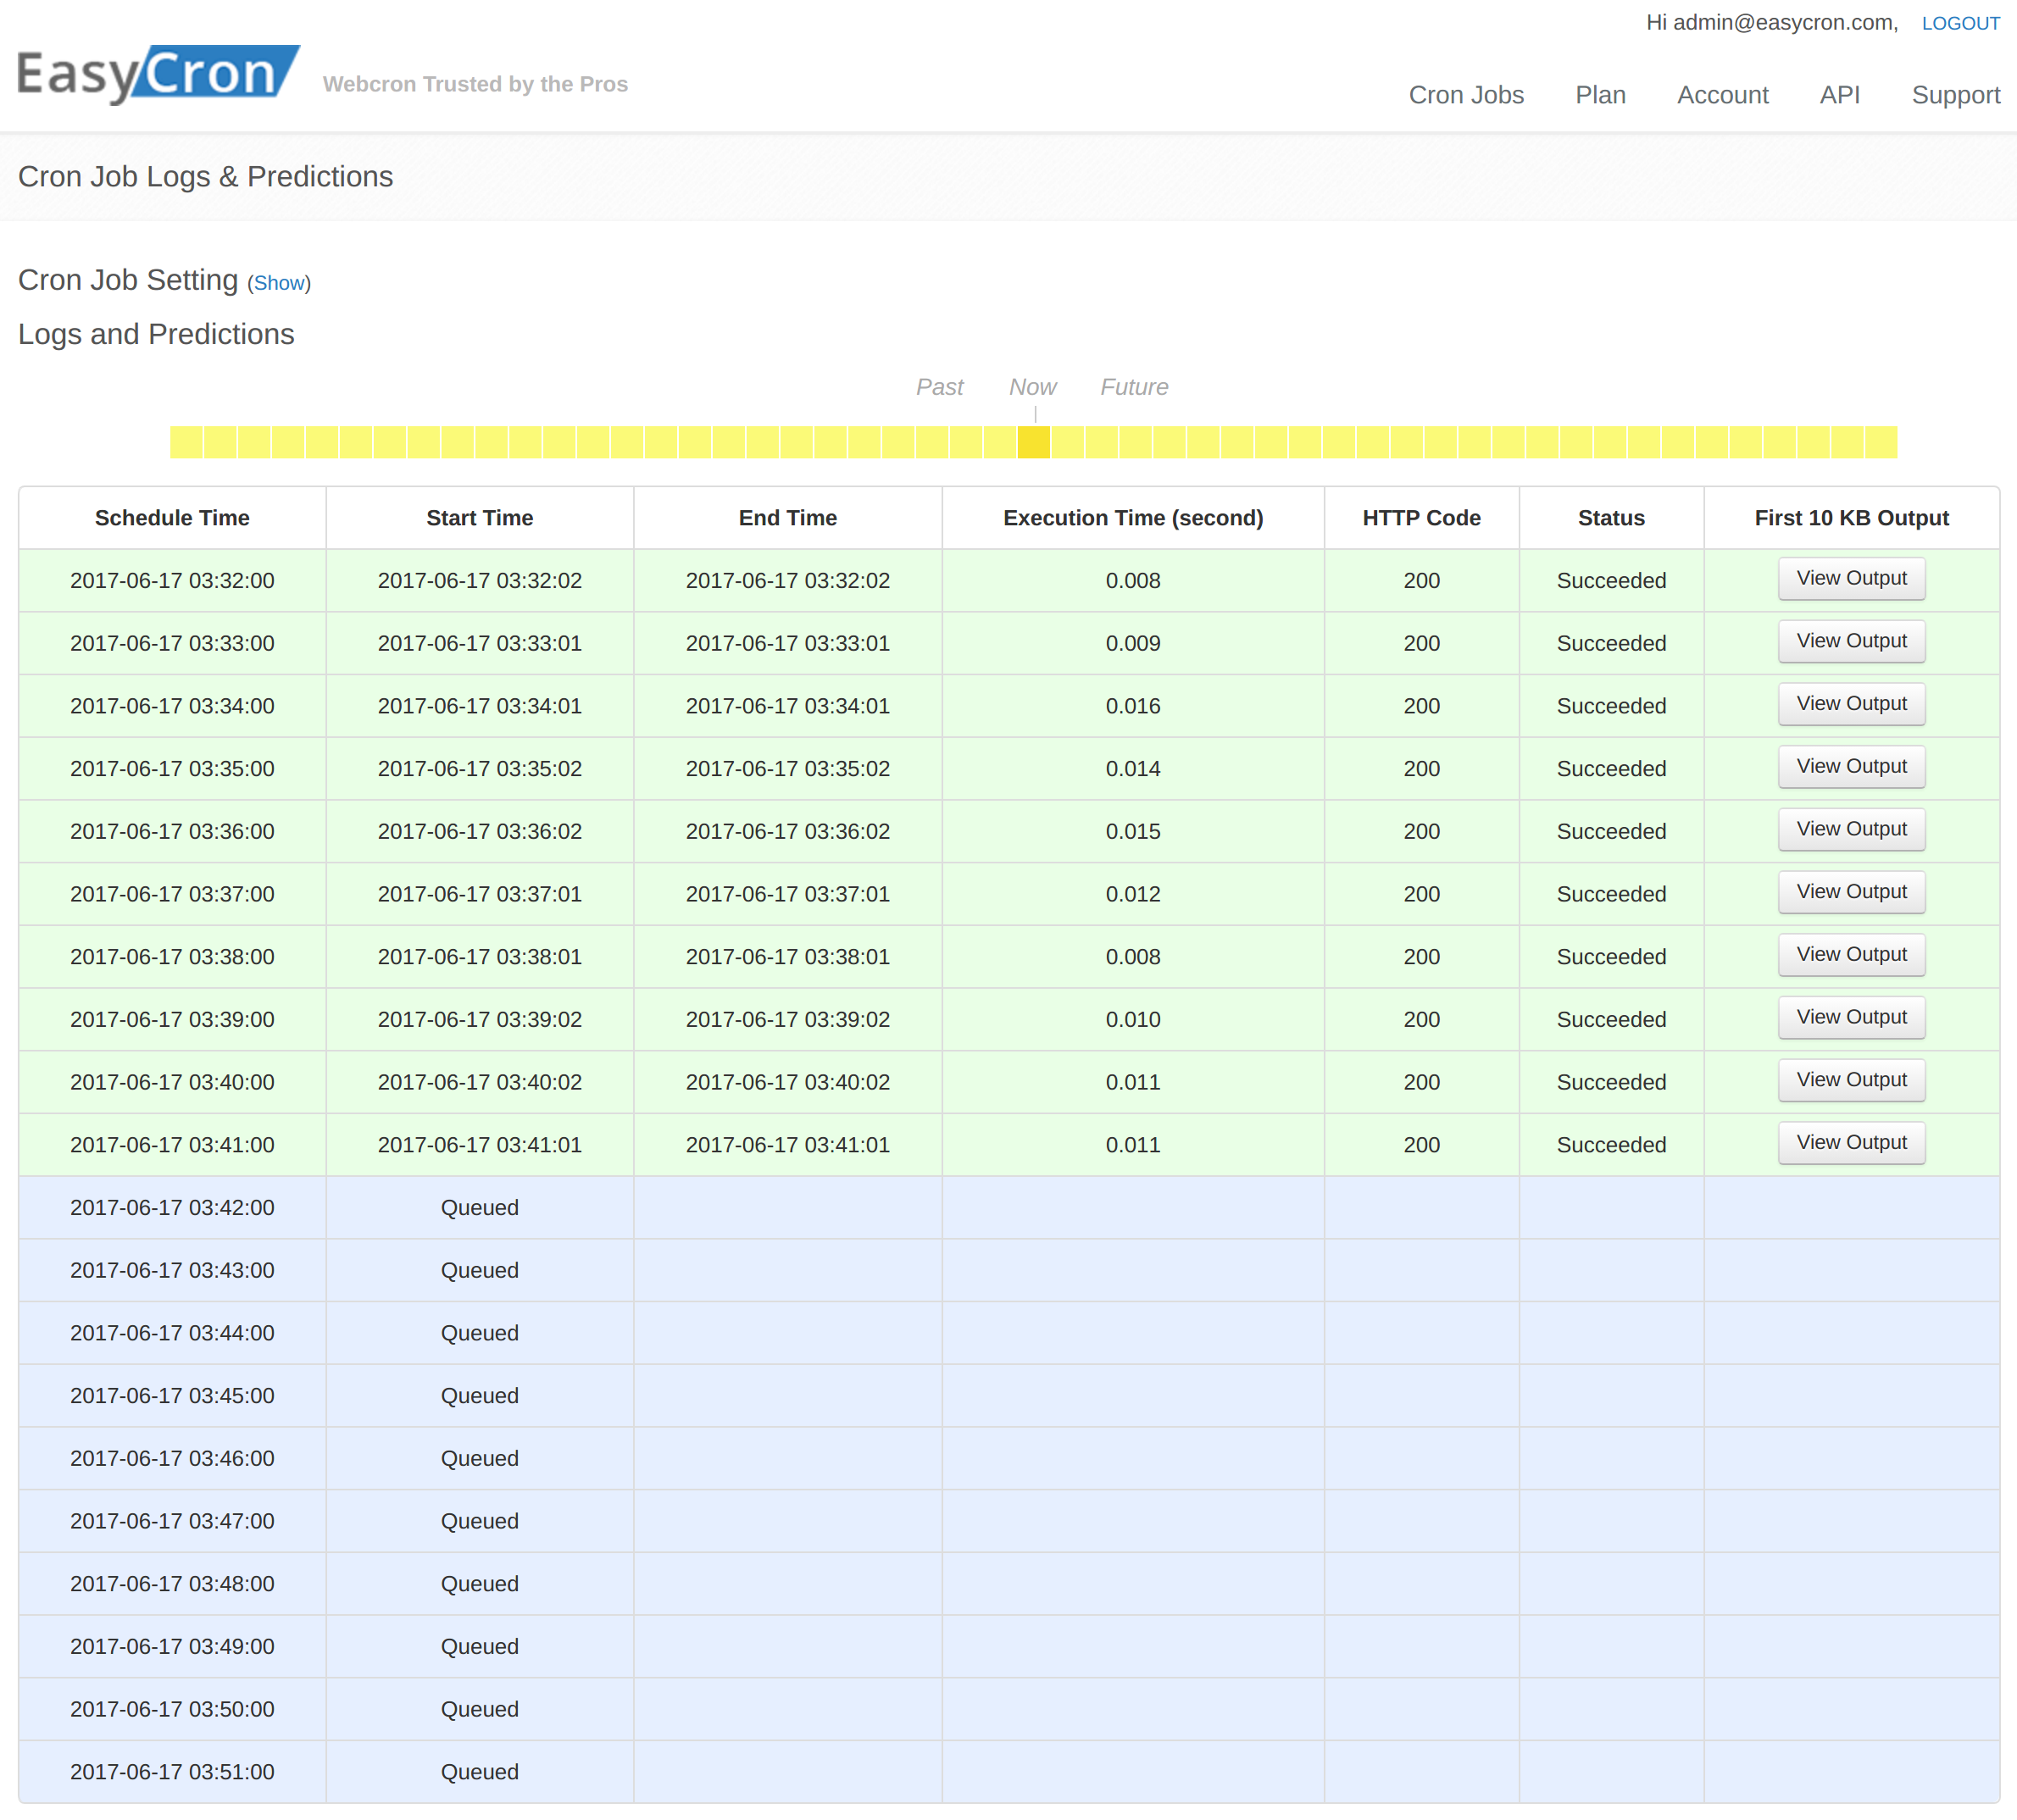Click the first block in timeline bar
The image size is (2017, 1820).
point(186,442)
